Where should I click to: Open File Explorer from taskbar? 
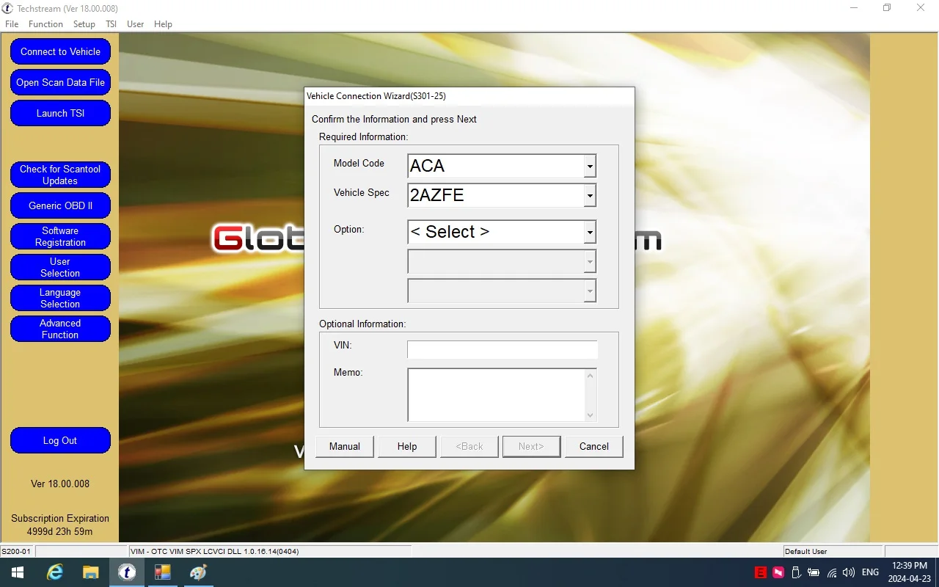tap(90, 572)
